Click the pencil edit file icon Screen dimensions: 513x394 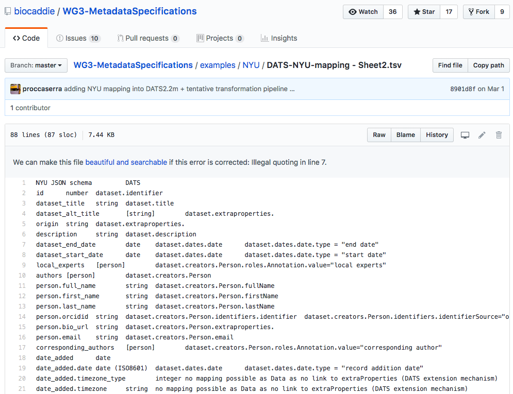pyautogui.click(x=482, y=135)
